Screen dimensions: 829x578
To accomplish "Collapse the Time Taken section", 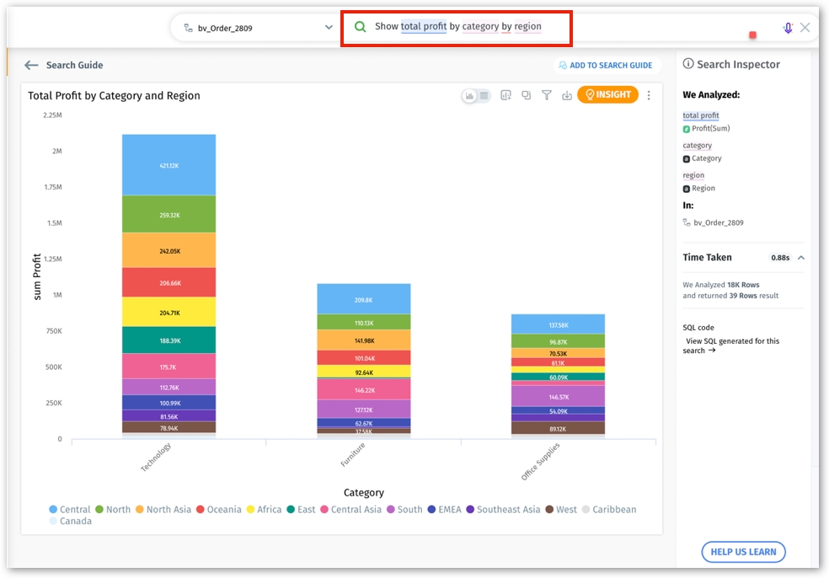I will pyautogui.click(x=800, y=258).
